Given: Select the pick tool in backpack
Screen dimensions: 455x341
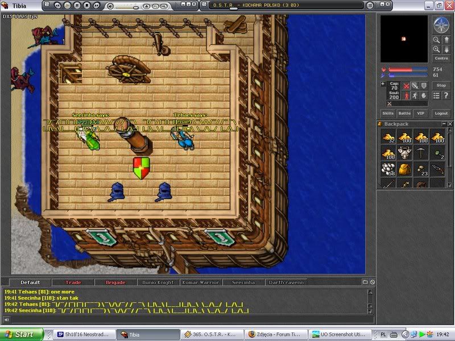Looking at the screenshot, I should click(x=421, y=153).
